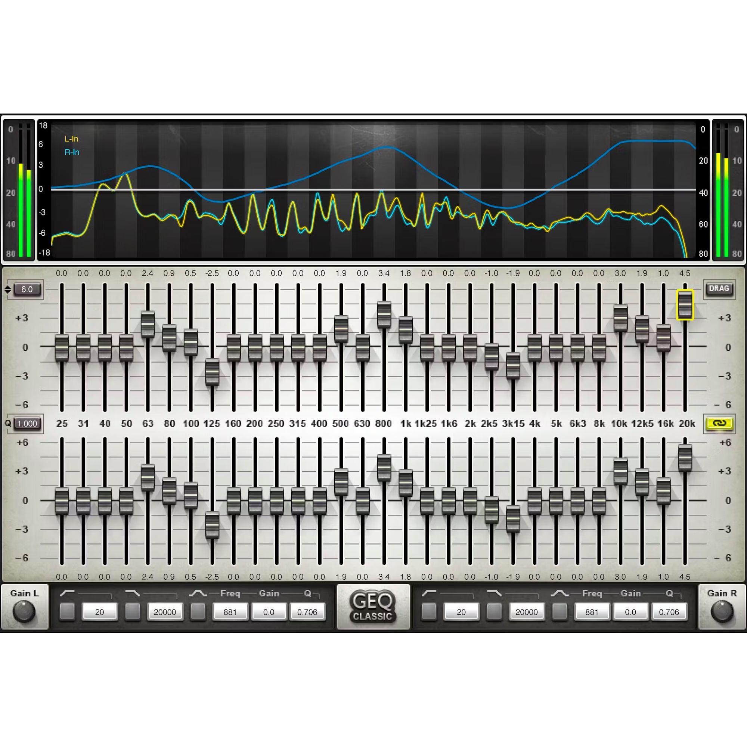Click the right bell Q field showing 0.706

click(669, 612)
